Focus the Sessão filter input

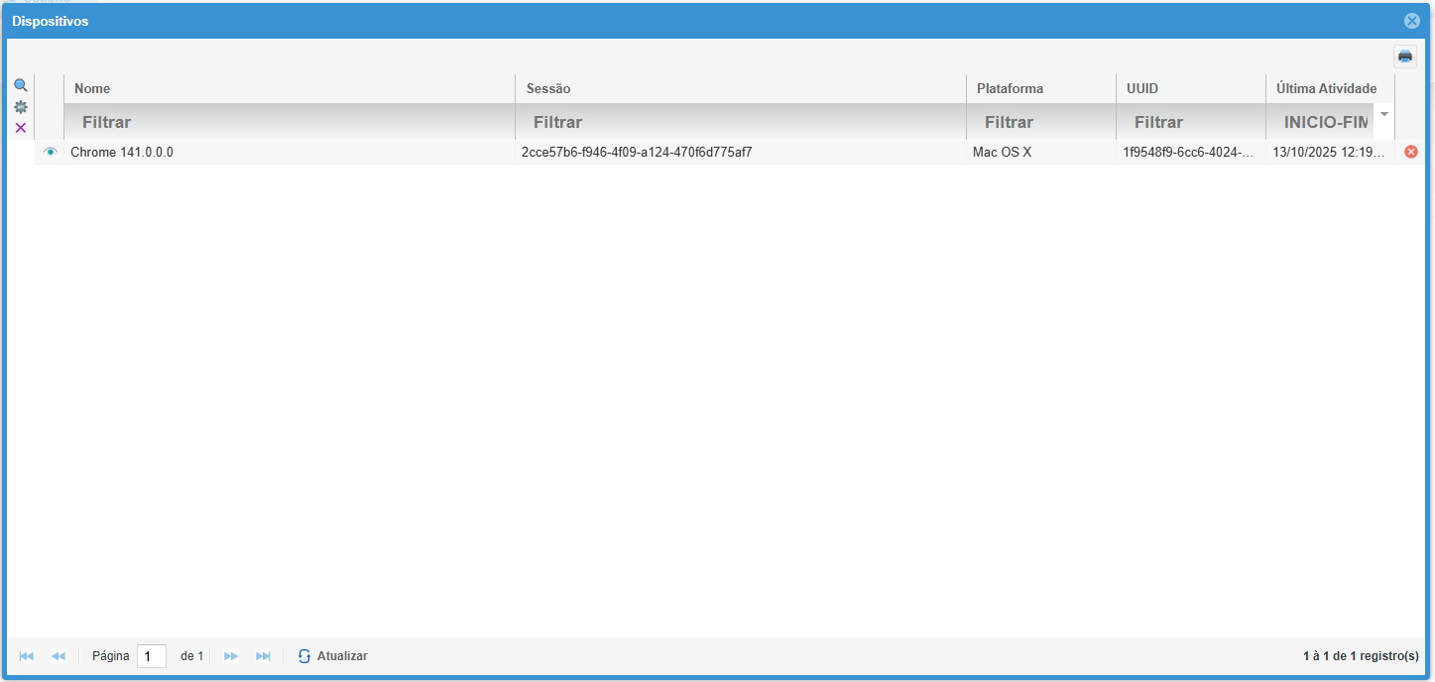point(739,122)
